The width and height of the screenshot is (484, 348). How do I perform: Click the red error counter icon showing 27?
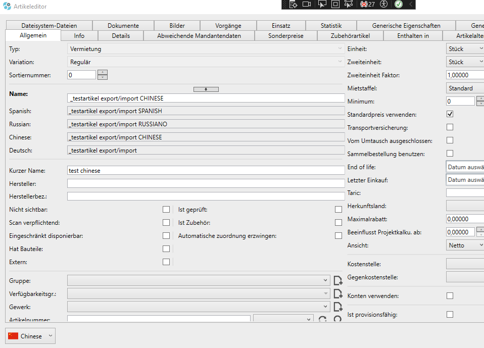point(367,4)
